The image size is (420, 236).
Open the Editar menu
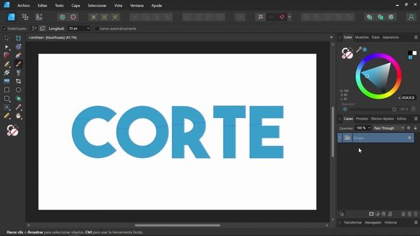click(x=42, y=5)
